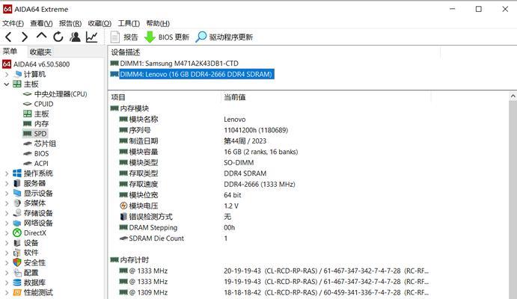Viewport: 517px width, 299px height.
Task: Click the 显示设备 monitor icon
Action: pyautogui.click(x=17, y=193)
